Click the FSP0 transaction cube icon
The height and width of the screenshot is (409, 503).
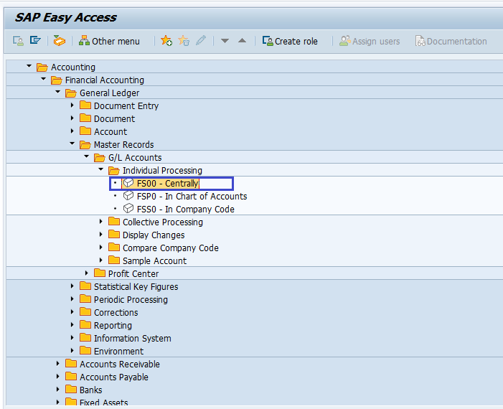pos(128,196)
